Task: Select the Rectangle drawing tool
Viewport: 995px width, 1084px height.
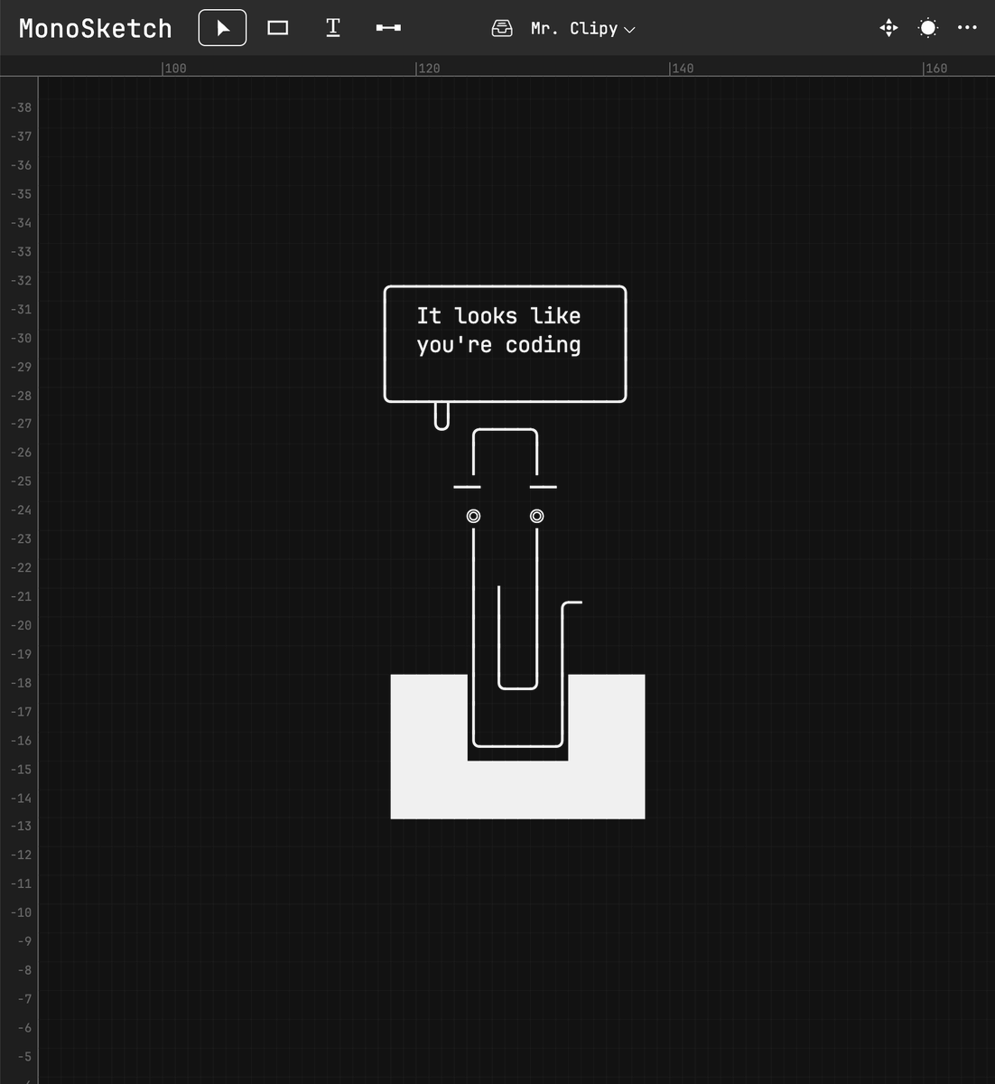Action: (x=278, y=28)
